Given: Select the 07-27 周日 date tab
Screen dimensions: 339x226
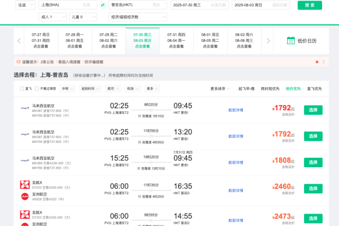Looking at the screenshot, I should point(41,41).
